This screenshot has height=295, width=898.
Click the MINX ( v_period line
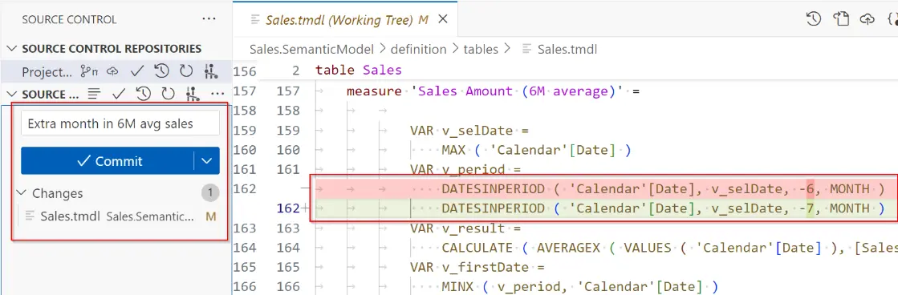pyautogui.click(x=579, y=286)
